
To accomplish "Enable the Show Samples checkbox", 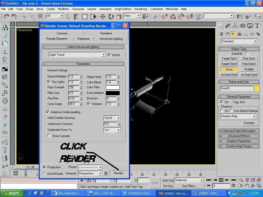I will pos(49,135).
